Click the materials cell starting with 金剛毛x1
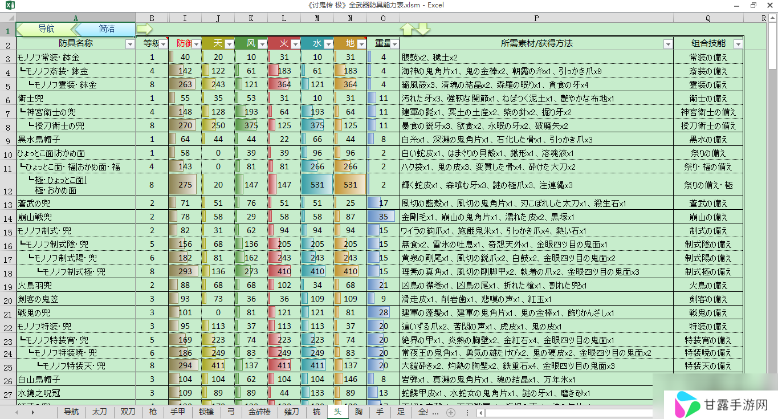Screen dimensions: 778x419 536,217
